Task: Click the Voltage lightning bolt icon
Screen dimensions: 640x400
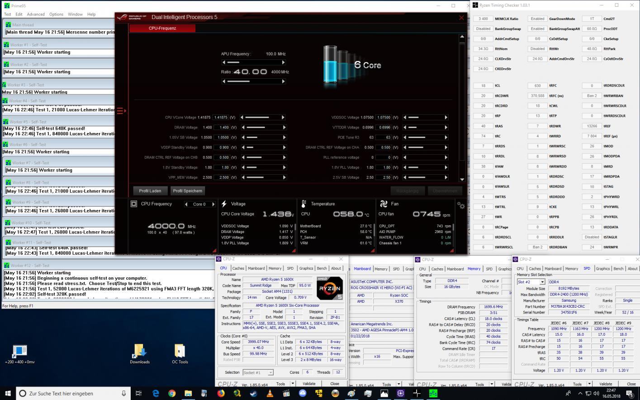Action: click(224, 204)
